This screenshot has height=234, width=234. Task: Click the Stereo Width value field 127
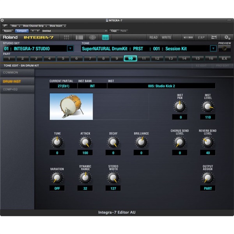[x=113, y=188]
